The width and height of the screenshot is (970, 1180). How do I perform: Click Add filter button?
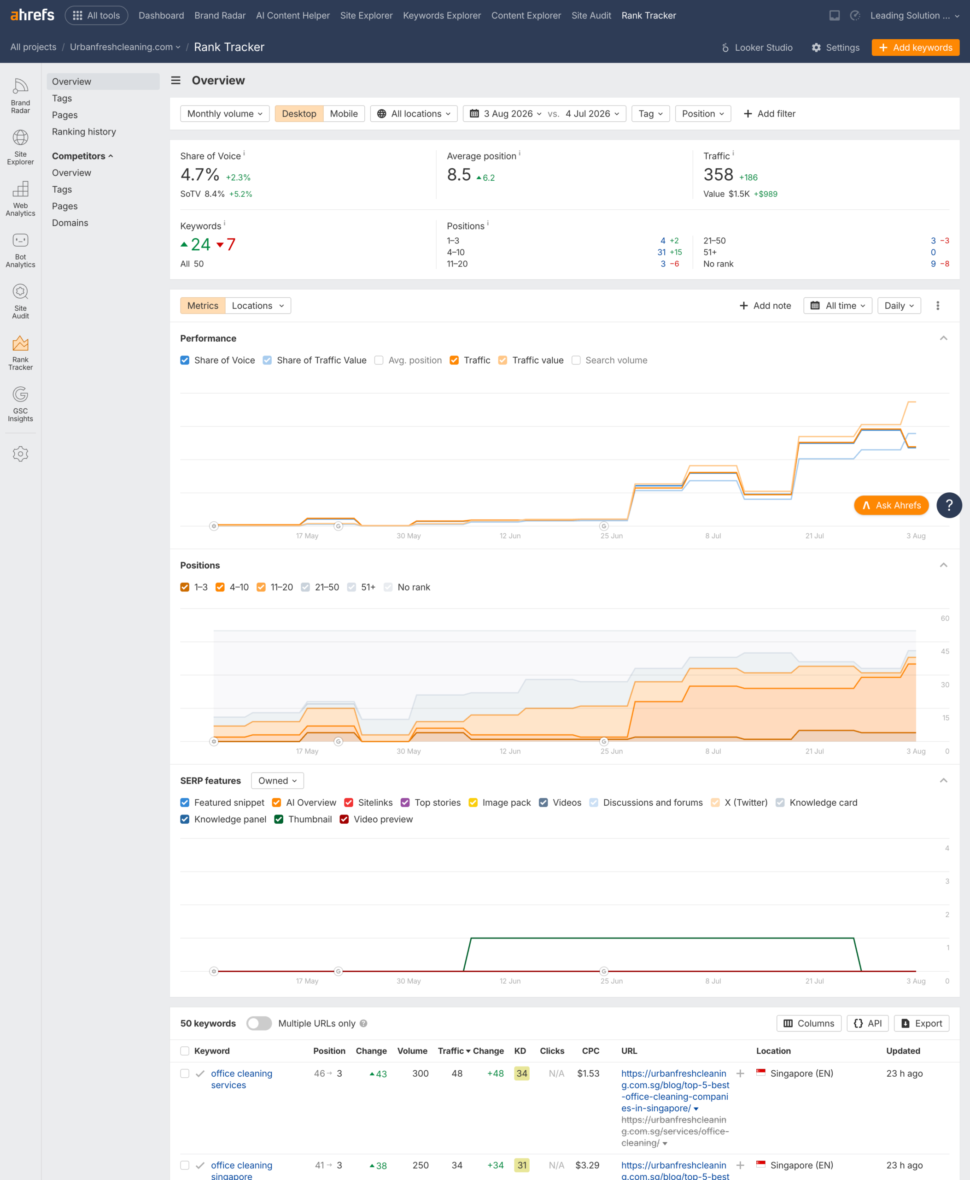769,113
